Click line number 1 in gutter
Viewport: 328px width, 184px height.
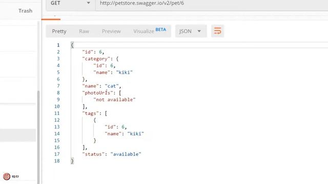click(x=58, y=45)
